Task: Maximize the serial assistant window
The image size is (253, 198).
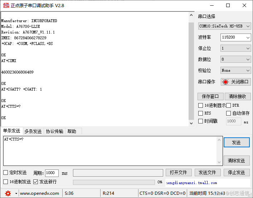Action: tap(228, 5)
